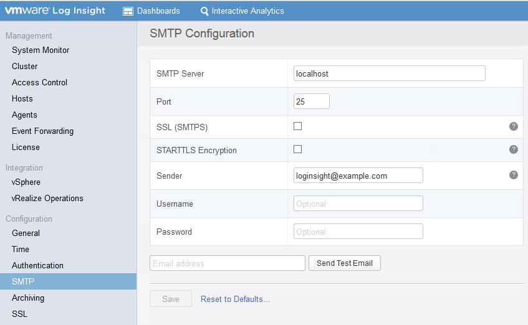The width and height of the screenshot is (528, 325).
Task: Click the Management section label
Action: tap(29, 35)
